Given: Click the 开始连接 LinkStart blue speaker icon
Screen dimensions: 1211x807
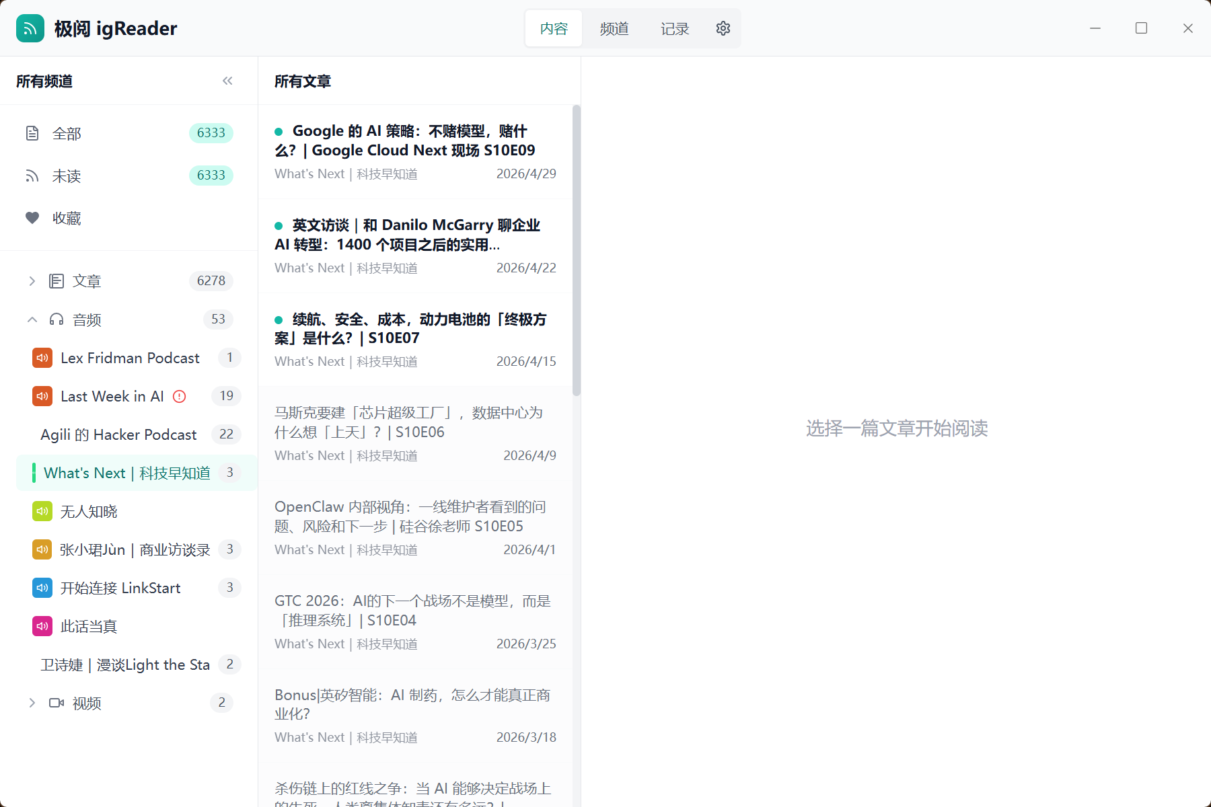Looking at the screenshot, I should tap(42, 588).
